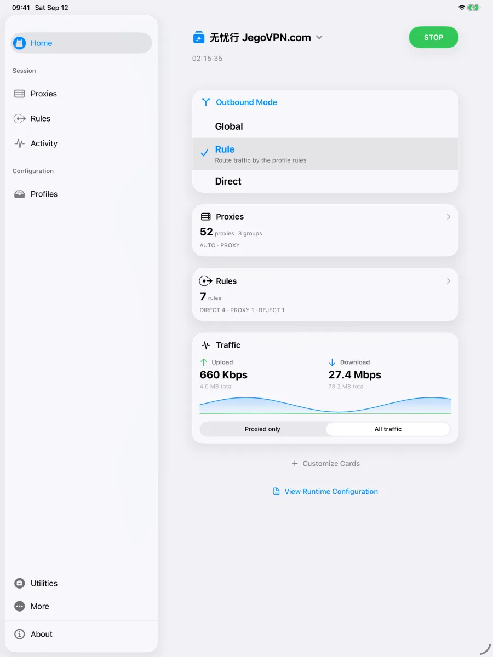Click DIRECT 4 · PROXY 1 · REJECT 1 text
Viewport: 493px width, 657px height.
click(242, 310)
